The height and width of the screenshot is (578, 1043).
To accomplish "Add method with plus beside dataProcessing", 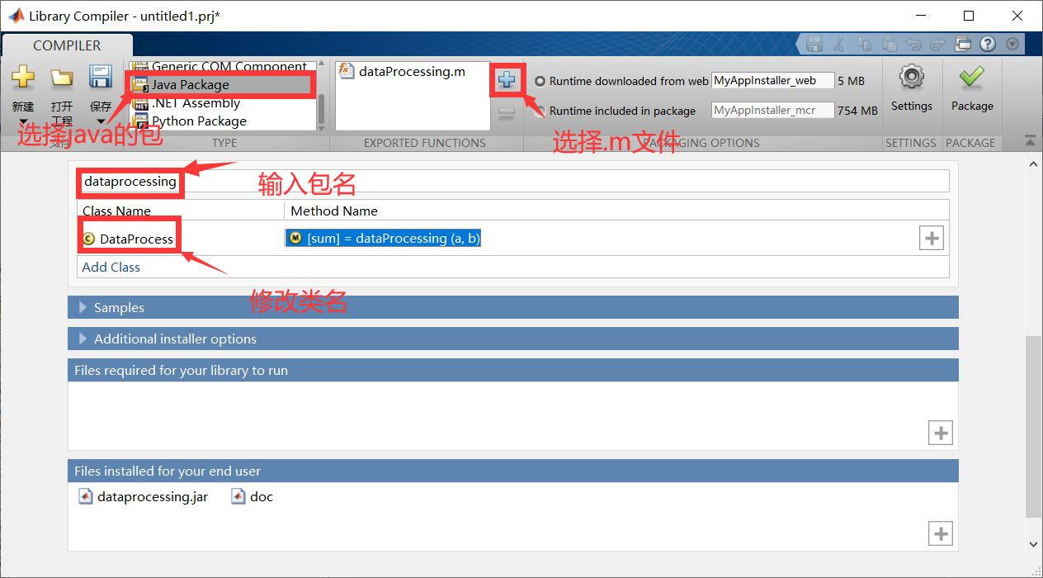I will click(x=932, y=238).
